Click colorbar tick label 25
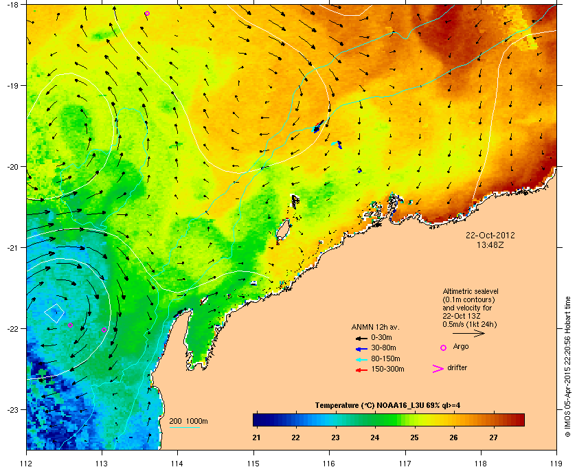 pos(414,437)
